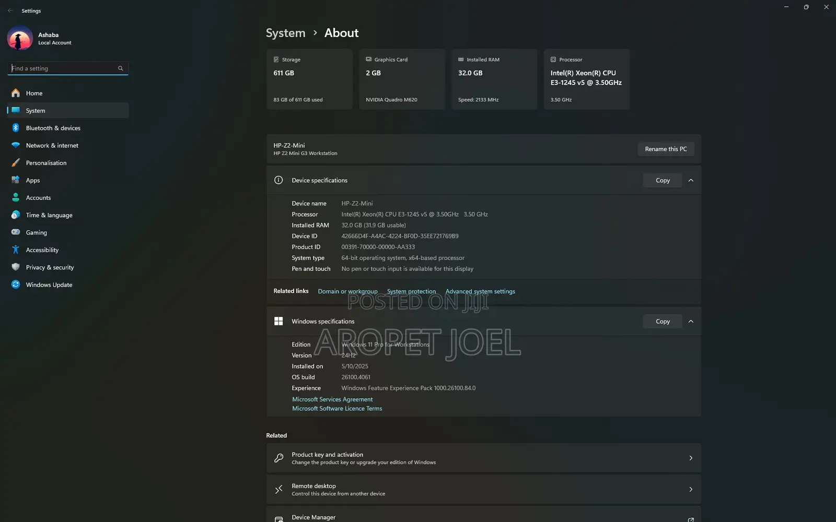
Task: Open Domain or workgroup link
Action: pyautogui.click(x=347, y=291)
